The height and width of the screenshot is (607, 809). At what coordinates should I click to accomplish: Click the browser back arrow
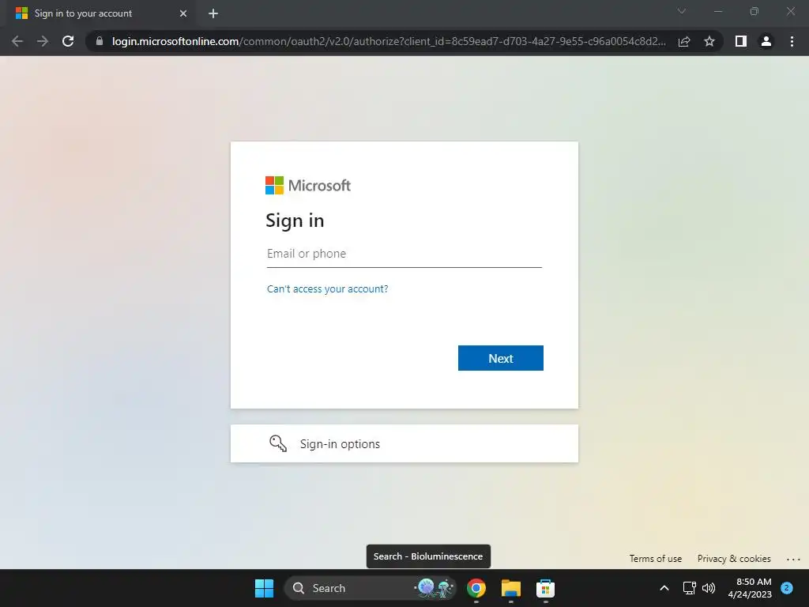pyautogui.click(x=17, y=41)
